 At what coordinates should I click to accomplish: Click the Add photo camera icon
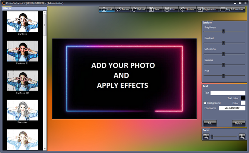104,10
